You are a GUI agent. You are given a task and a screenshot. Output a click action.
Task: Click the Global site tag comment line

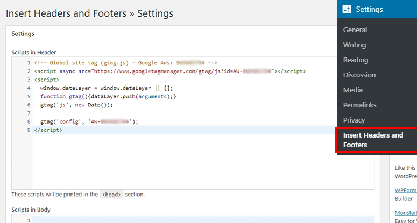125,63
